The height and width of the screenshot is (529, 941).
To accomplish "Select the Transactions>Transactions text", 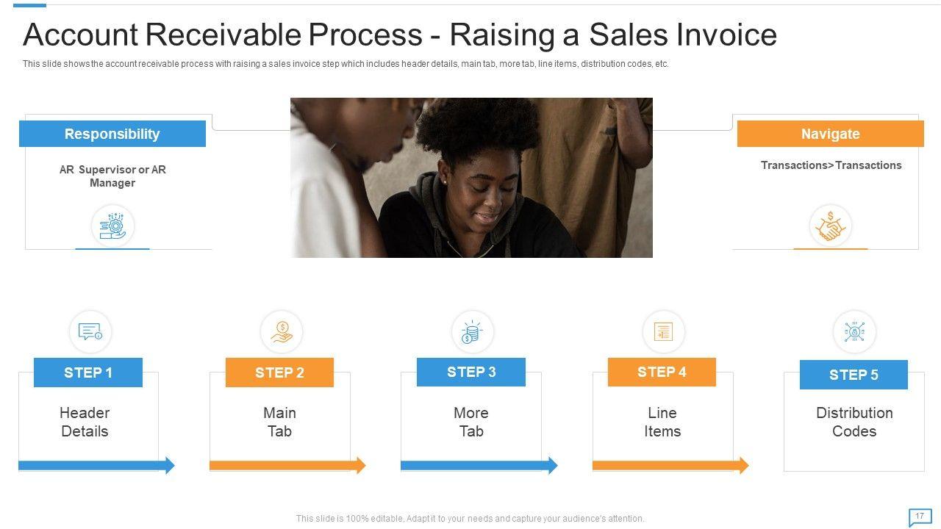I will (x=831, y=165).
